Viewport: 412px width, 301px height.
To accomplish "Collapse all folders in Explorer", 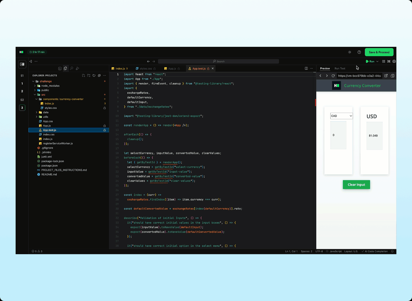I will pos(99,76).
